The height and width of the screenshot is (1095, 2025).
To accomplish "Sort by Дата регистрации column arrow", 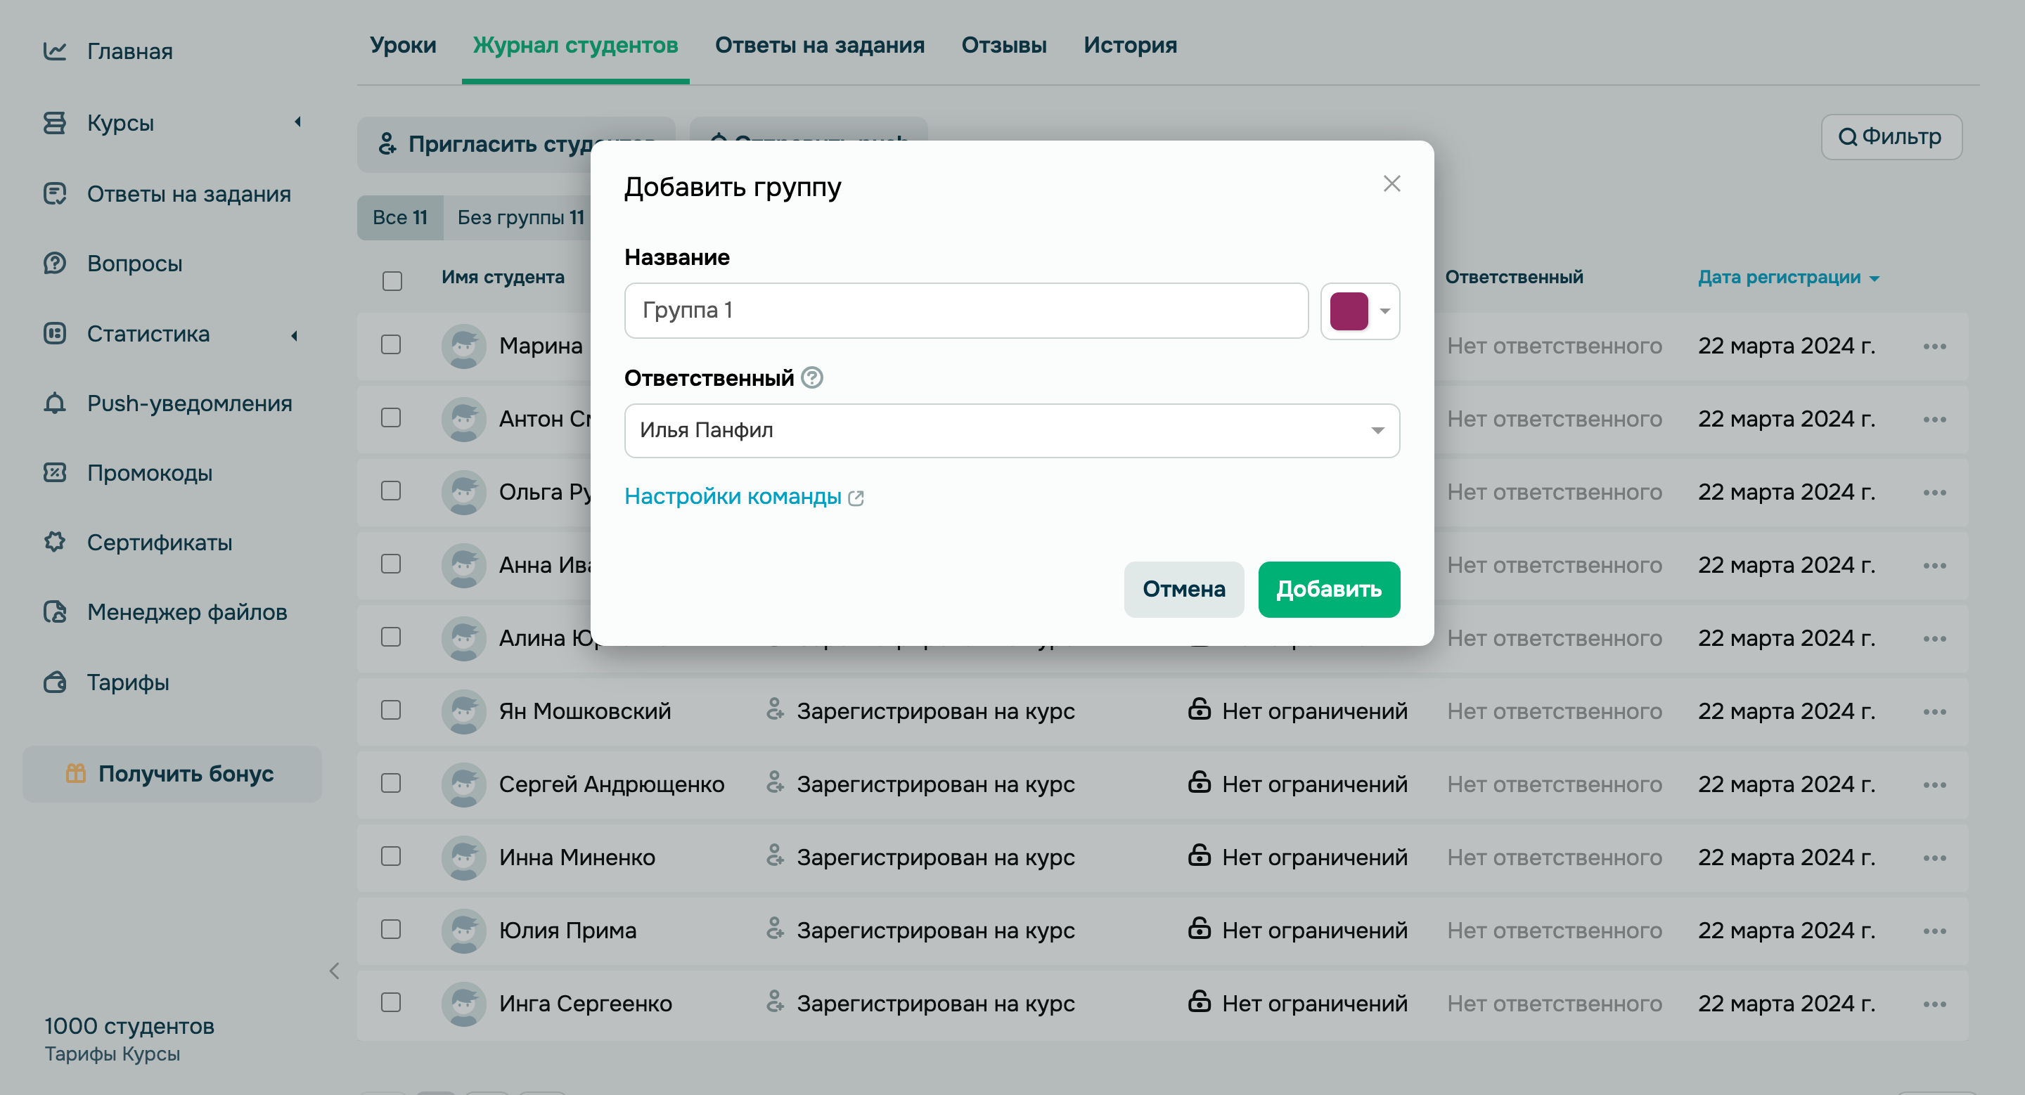I will click(x=1875, y=278).
